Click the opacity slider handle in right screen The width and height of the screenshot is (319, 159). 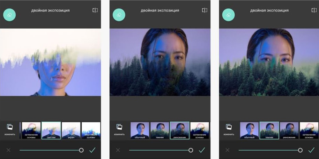(x=300, y=150)
